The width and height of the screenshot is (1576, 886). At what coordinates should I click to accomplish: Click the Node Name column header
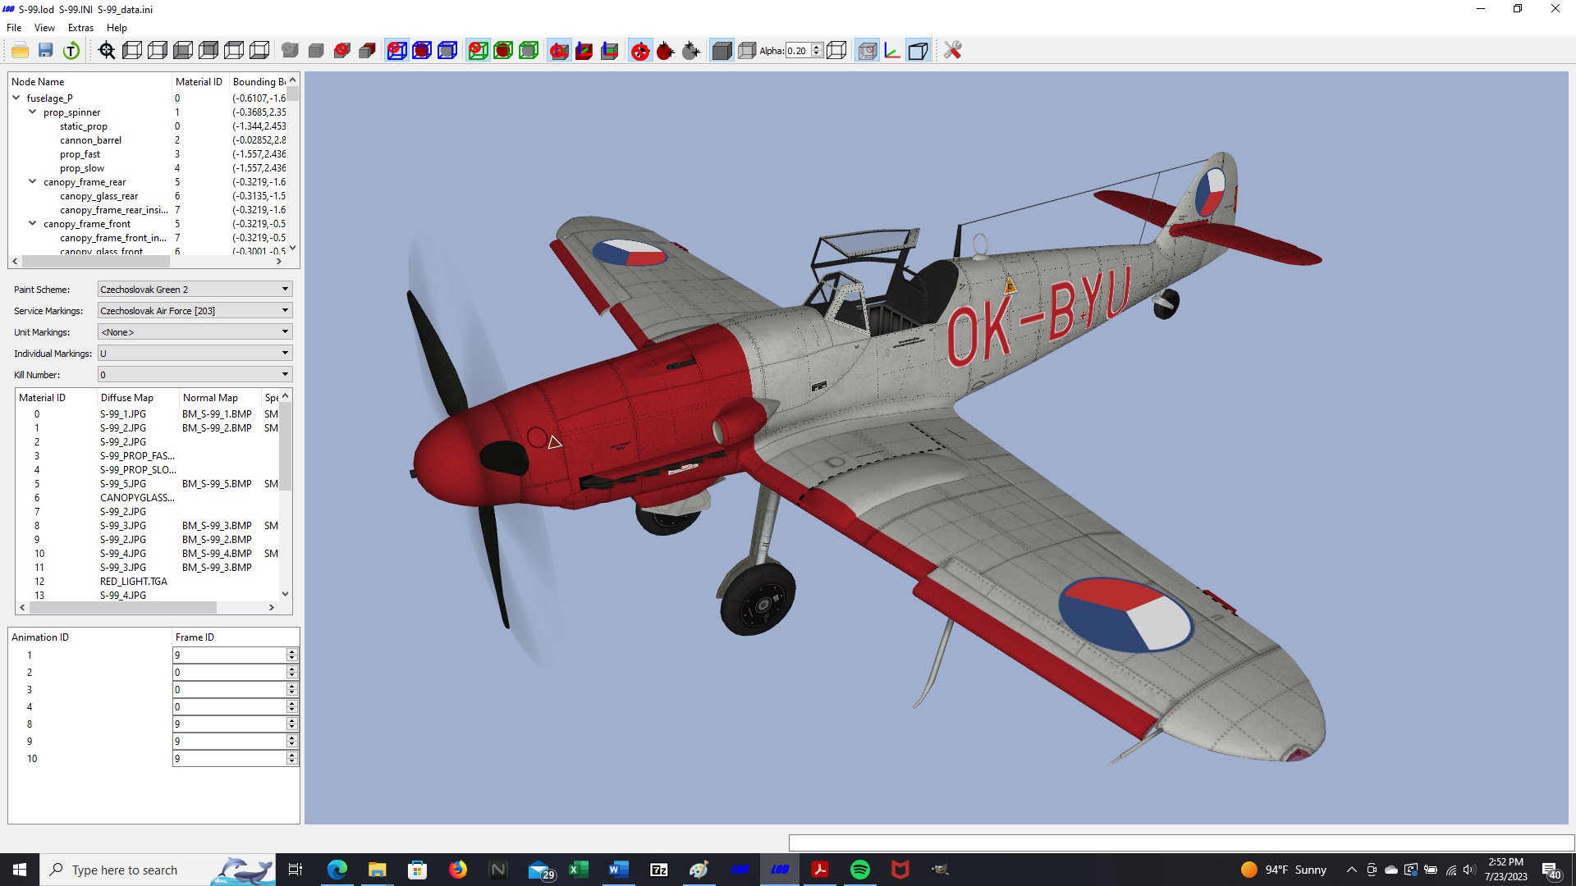(x=89, y=82)
